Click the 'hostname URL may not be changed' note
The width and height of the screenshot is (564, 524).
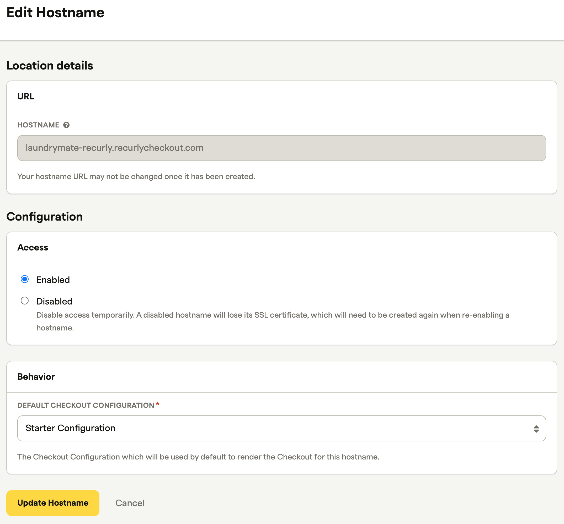coord(136,176)
